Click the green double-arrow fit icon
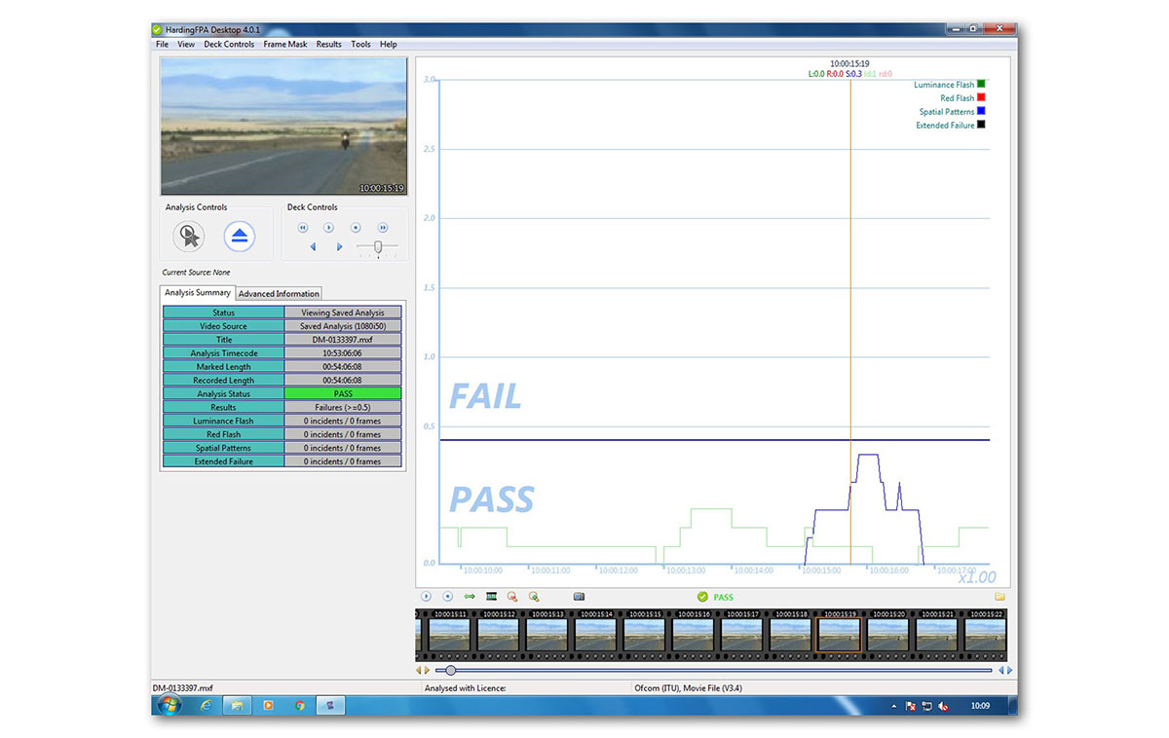Screen dimensions: 1169x738 click(x=470, y=596)
